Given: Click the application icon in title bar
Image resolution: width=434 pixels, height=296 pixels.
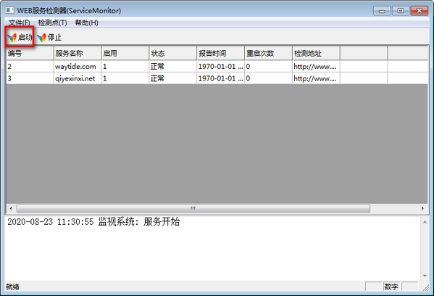Looking at the screenshot, I should [9, 11].
